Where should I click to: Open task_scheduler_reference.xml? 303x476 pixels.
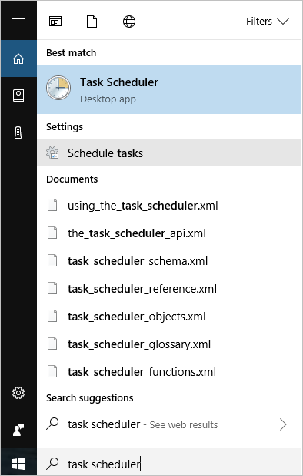[168, 289]
